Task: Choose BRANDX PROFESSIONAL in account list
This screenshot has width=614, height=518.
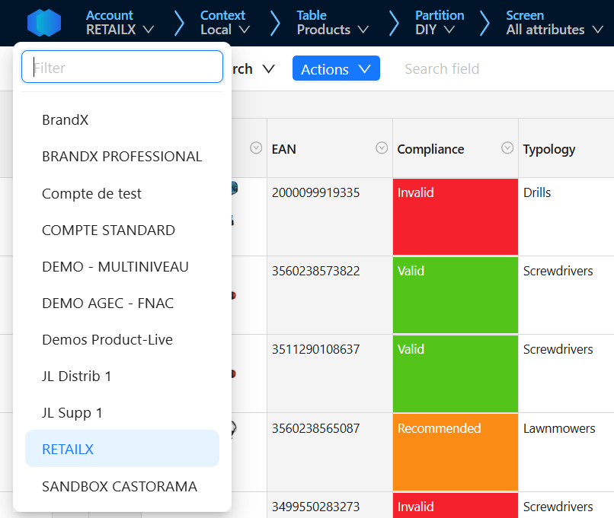Action: 122,157
